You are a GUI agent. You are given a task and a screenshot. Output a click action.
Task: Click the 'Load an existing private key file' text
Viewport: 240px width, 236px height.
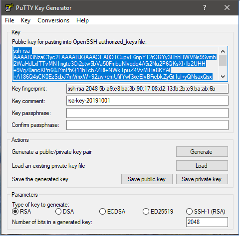48,166
